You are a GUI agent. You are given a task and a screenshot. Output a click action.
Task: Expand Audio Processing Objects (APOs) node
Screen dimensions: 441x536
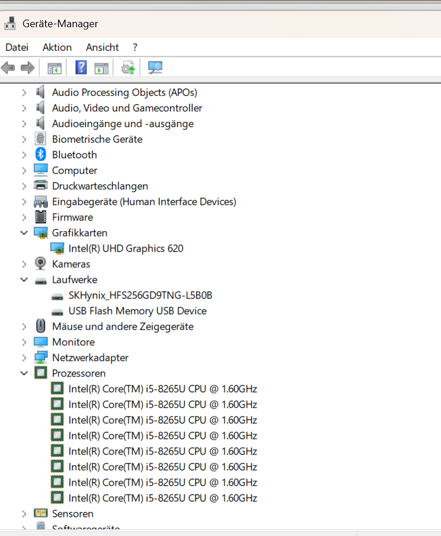tap(24, 92)
